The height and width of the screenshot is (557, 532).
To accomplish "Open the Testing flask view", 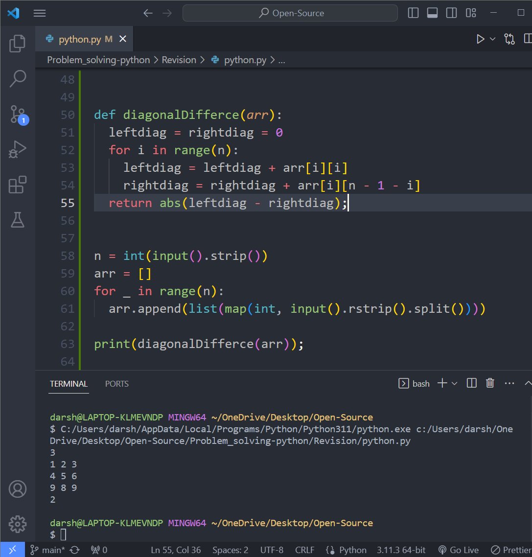I will [18, 220].
